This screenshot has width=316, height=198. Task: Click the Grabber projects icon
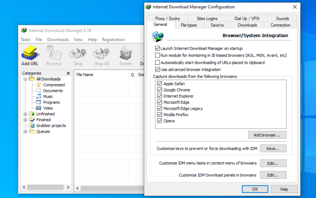32,126
